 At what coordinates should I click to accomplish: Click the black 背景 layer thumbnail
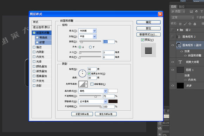tap(180, 85)
